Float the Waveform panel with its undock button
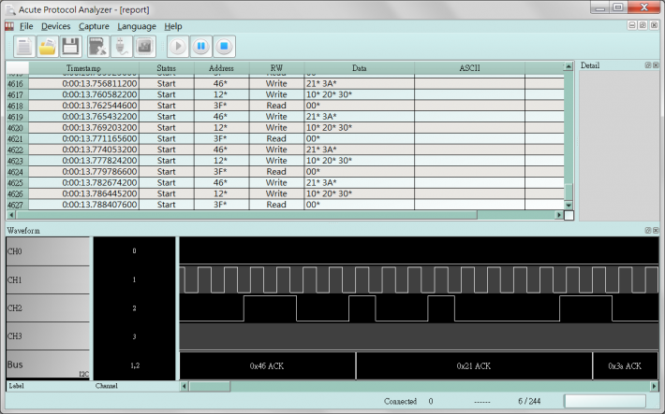The width and height of the screenshot is (665, 414). [x=646, y=229]
